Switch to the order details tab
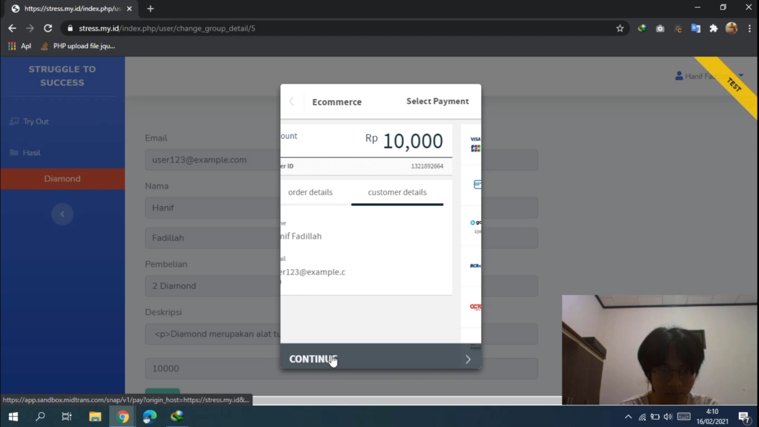Image resolution: width=759 pixels, height=427 pixels. (310, 192)
